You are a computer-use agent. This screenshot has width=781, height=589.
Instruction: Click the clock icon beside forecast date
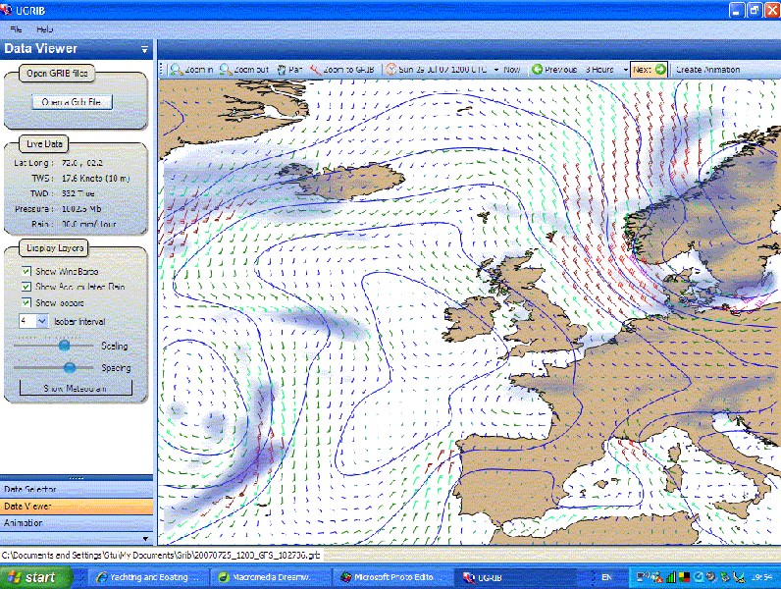click(391, 70)
